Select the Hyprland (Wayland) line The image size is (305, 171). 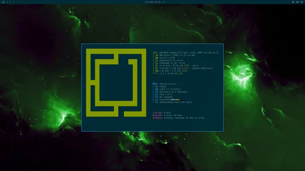coord(173,92)
